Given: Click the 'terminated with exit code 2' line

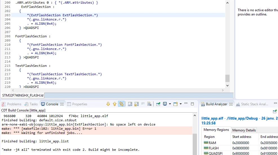Looking at the screenshot, I should 71,150.
